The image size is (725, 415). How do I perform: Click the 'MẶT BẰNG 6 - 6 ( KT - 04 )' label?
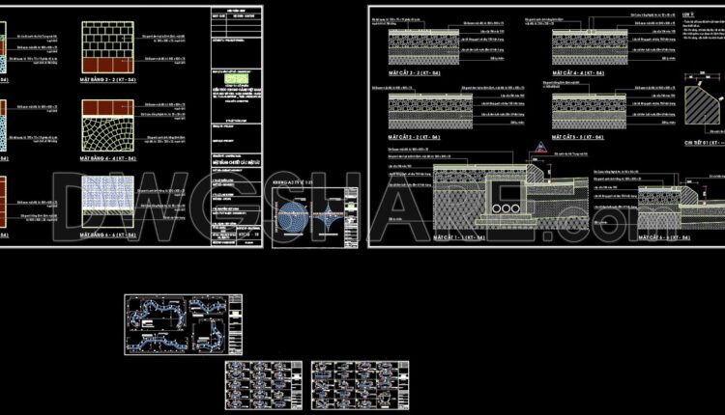[108, 235]
